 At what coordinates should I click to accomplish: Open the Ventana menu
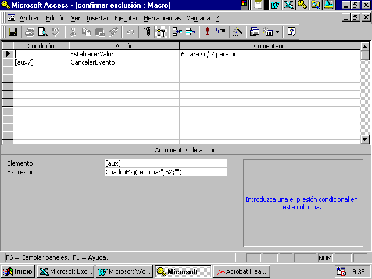[198, 18]
